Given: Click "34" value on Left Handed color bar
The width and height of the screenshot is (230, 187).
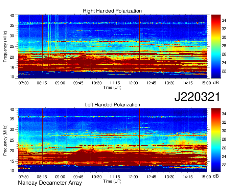Looking at the screenshot, I should pos(224,114).
